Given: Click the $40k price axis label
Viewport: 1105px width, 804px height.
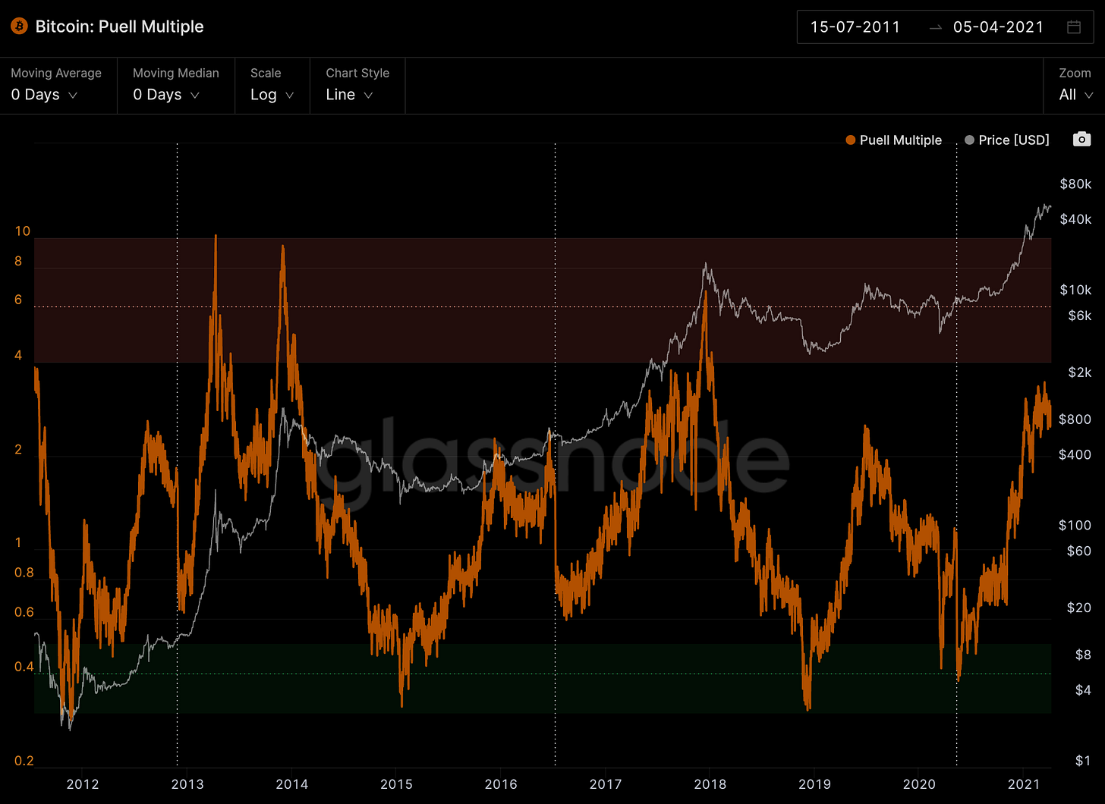Looking at the screenshot, I should [x=1075, y=219].
